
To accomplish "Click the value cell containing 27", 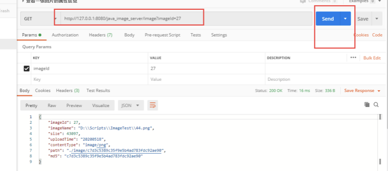I will pos(207,69).
